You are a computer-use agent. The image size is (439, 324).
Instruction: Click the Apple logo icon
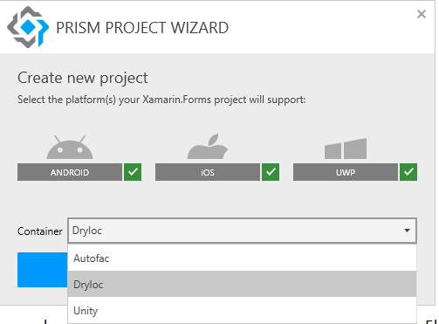[x=208, y=147]
